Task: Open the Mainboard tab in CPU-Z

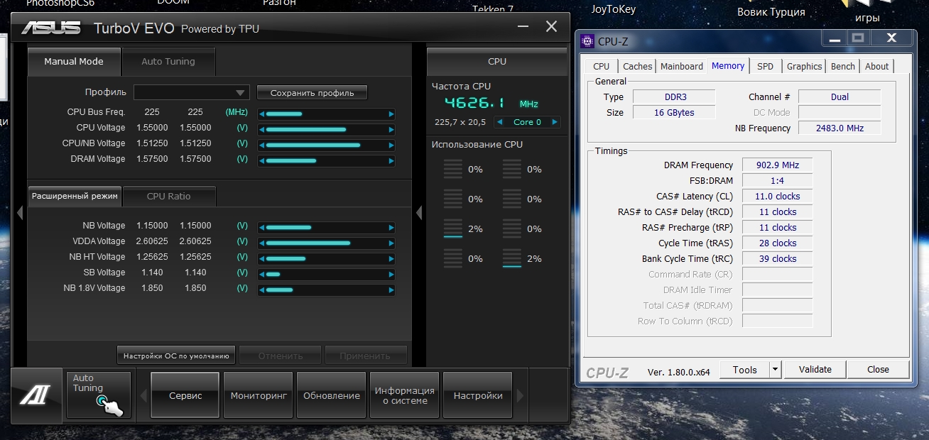Action: click(682, 66)
